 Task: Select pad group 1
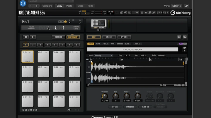coord(25,45)
